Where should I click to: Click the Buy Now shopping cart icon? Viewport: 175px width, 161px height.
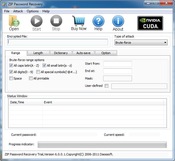(x=78, y=21)
